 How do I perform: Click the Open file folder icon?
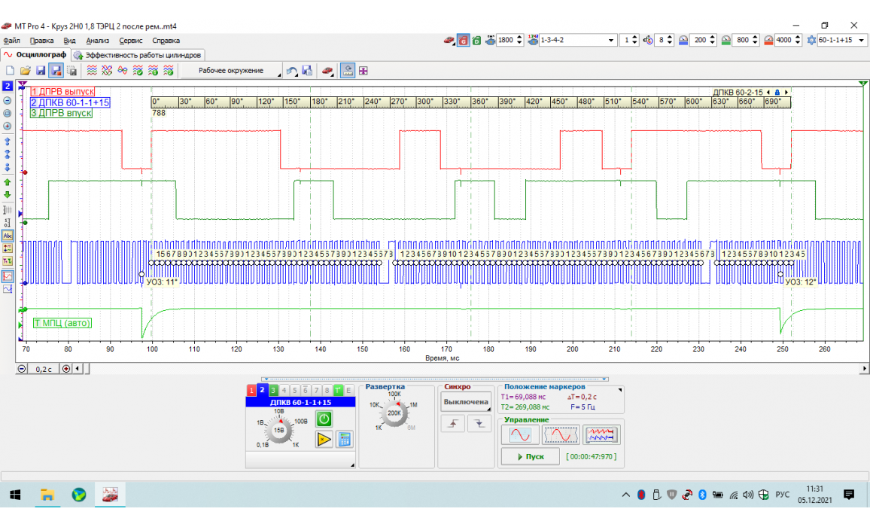pyautogui.click(x=25, y=71)
